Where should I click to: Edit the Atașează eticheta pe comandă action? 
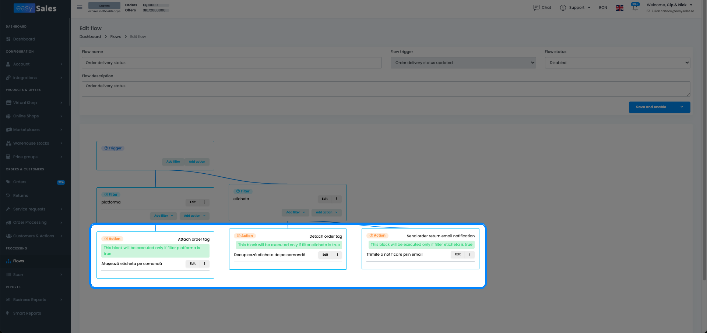point(193,263)
